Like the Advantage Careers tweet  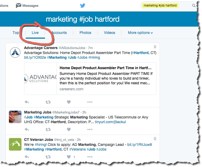69,102
